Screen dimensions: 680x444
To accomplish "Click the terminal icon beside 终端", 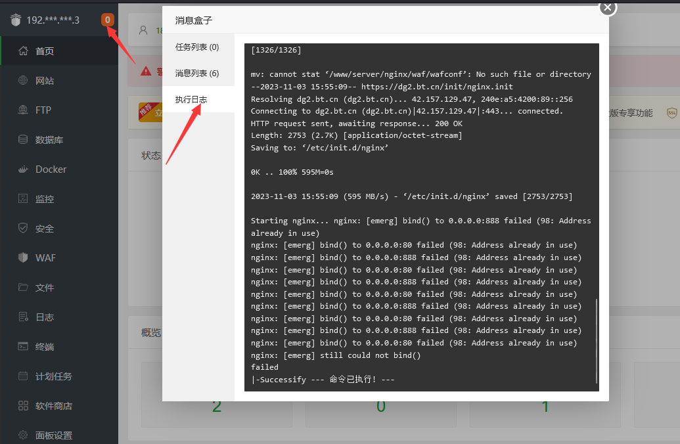I will (24, 346).
